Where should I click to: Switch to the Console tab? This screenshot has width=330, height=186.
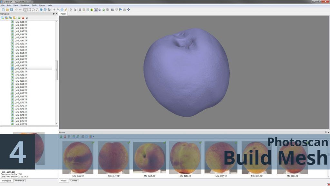(74, 181)
